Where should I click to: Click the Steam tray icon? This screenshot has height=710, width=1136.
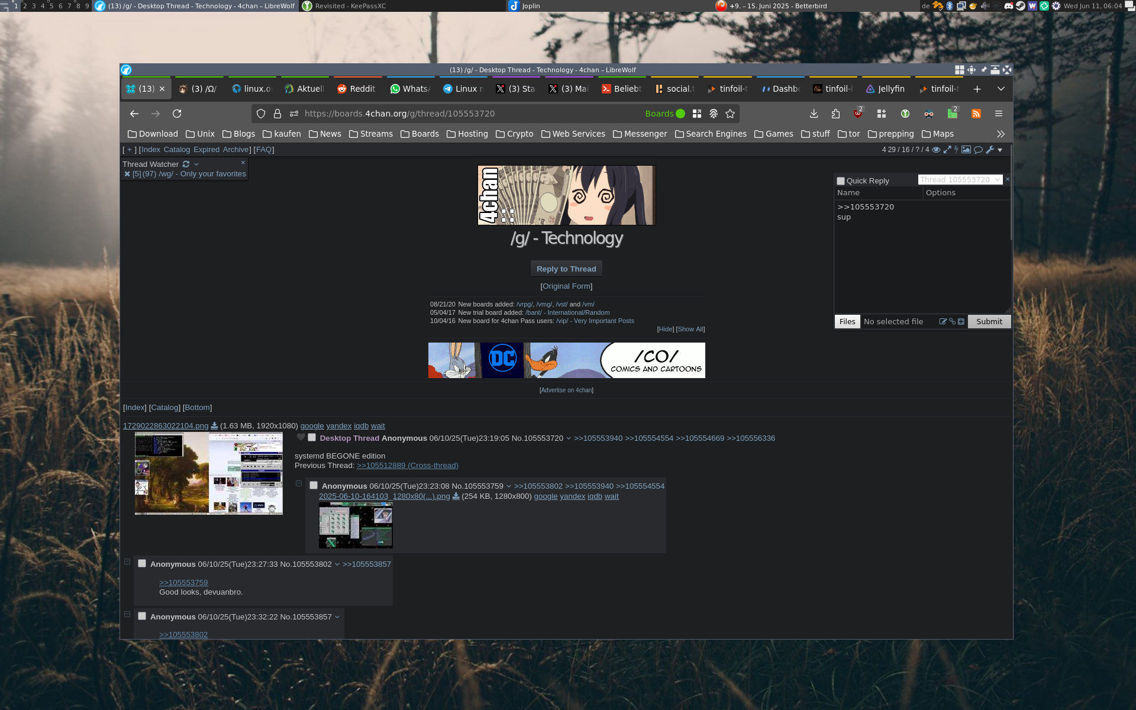1021,6
